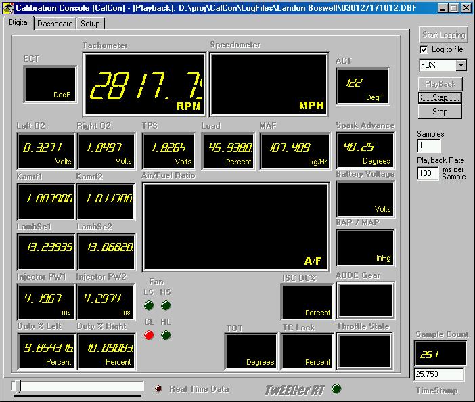Click the Fan LS green indicator light
The height and width of the screenshot is (402, 475).
click(149, 305)
